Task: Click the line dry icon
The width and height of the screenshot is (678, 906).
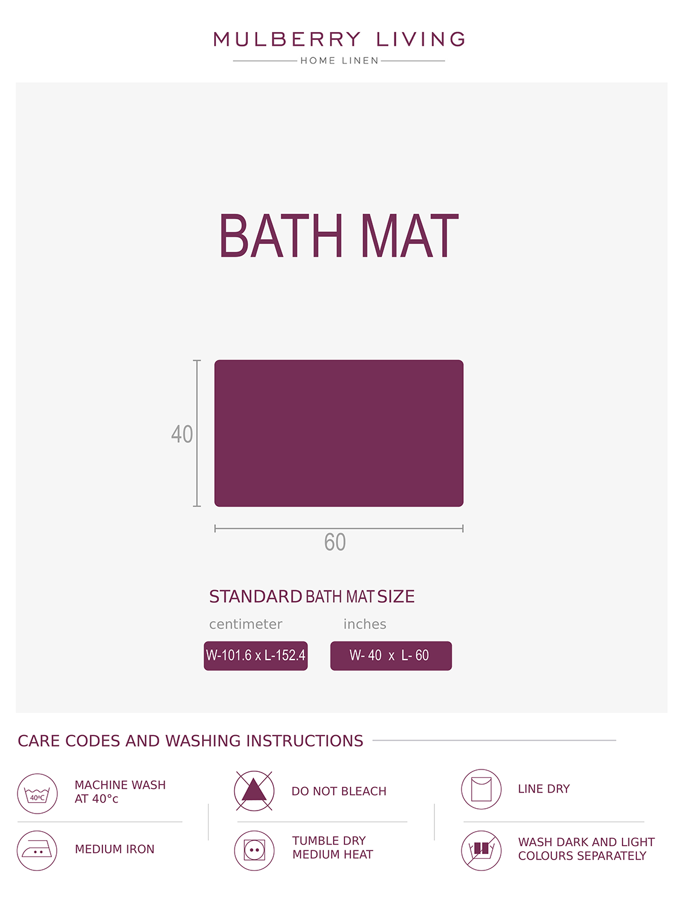Action: coord(481,789)
